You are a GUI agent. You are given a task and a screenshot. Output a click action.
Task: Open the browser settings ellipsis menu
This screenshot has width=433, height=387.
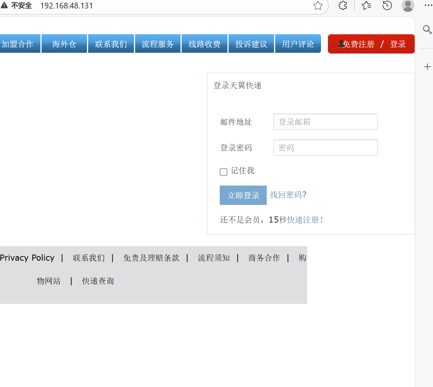coord(428,5)
